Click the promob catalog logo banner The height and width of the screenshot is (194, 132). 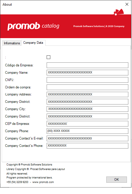coord(33,26)
